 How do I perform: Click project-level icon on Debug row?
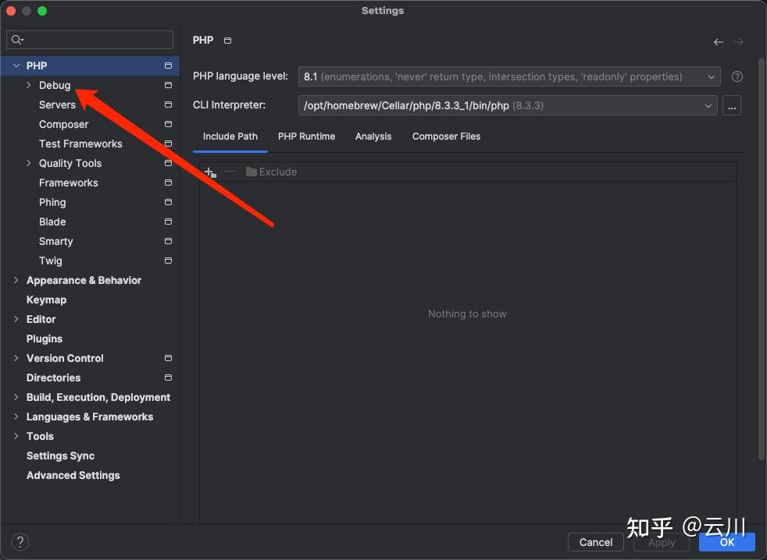(168, 85)
